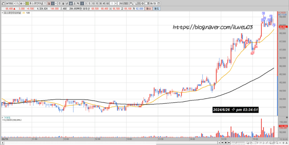This screenshot has height=145, width=289.
Task: Select the 60-minute interval button
Action: tap(108, 3)
